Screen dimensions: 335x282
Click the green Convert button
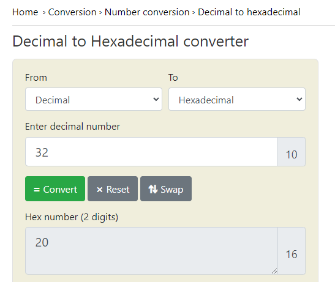[x=55, y=188]
